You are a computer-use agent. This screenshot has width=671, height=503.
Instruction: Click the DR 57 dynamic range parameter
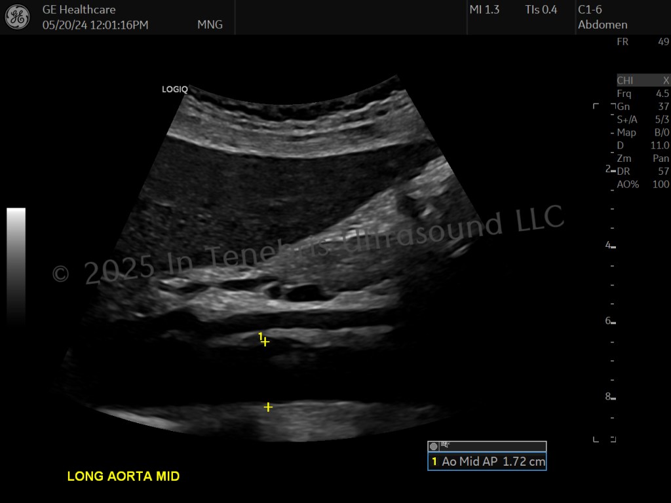tap(643, 172)
